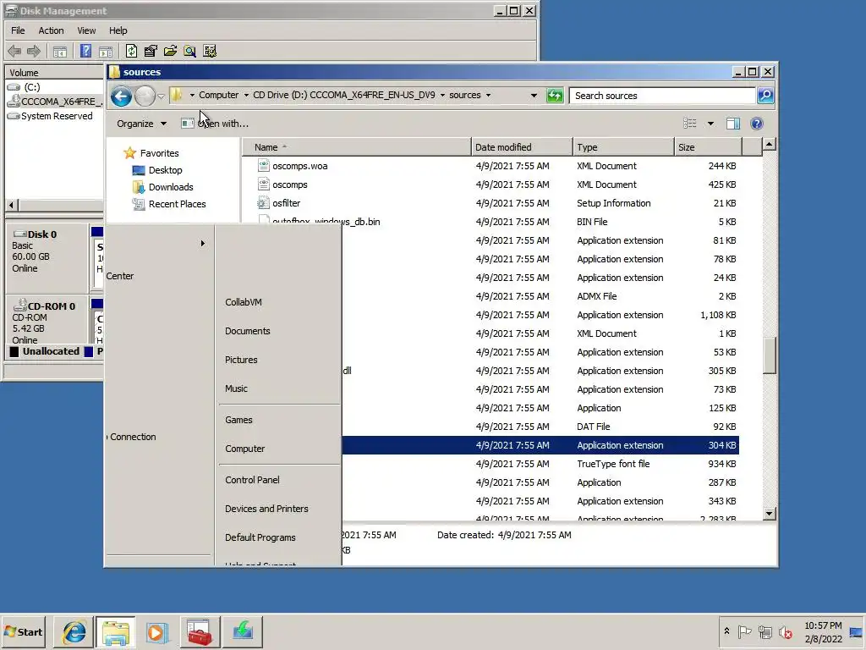Click magnifier Explore icon in Disk Management toolbar

click(x=190, y=52)
